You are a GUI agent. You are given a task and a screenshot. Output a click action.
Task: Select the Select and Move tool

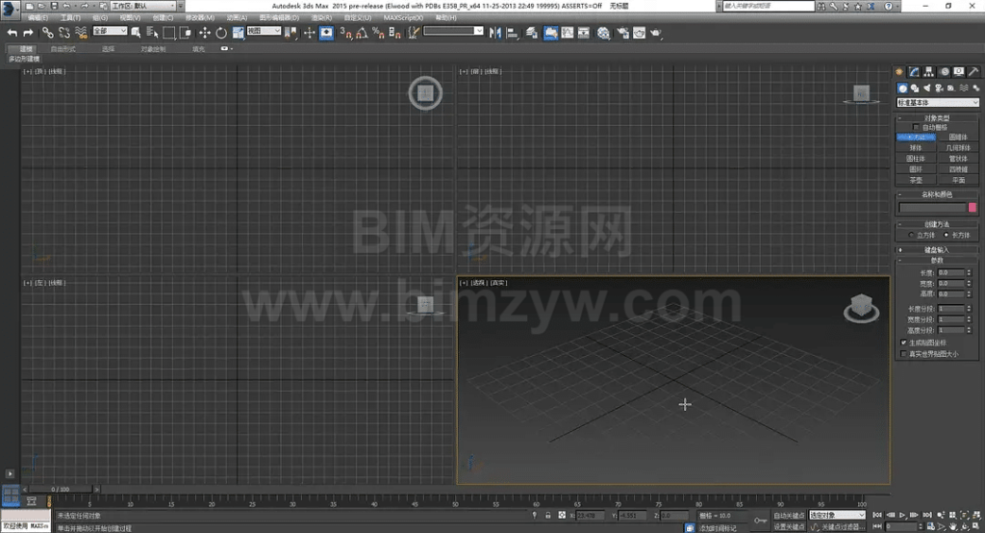205,33
